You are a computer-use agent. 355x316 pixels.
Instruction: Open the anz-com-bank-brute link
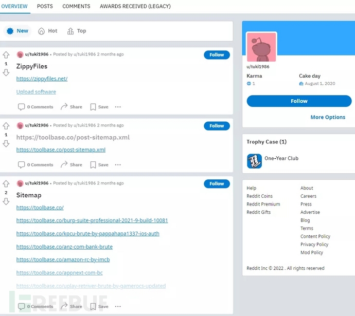[x=64, y=247]
